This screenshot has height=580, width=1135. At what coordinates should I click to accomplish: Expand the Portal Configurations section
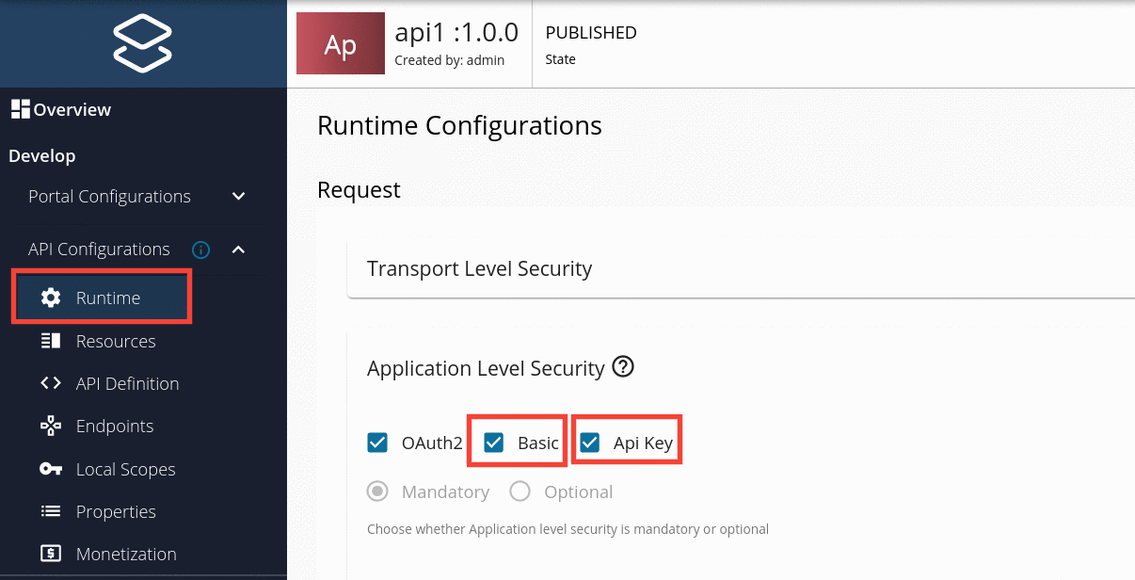(x=238, y=197)
